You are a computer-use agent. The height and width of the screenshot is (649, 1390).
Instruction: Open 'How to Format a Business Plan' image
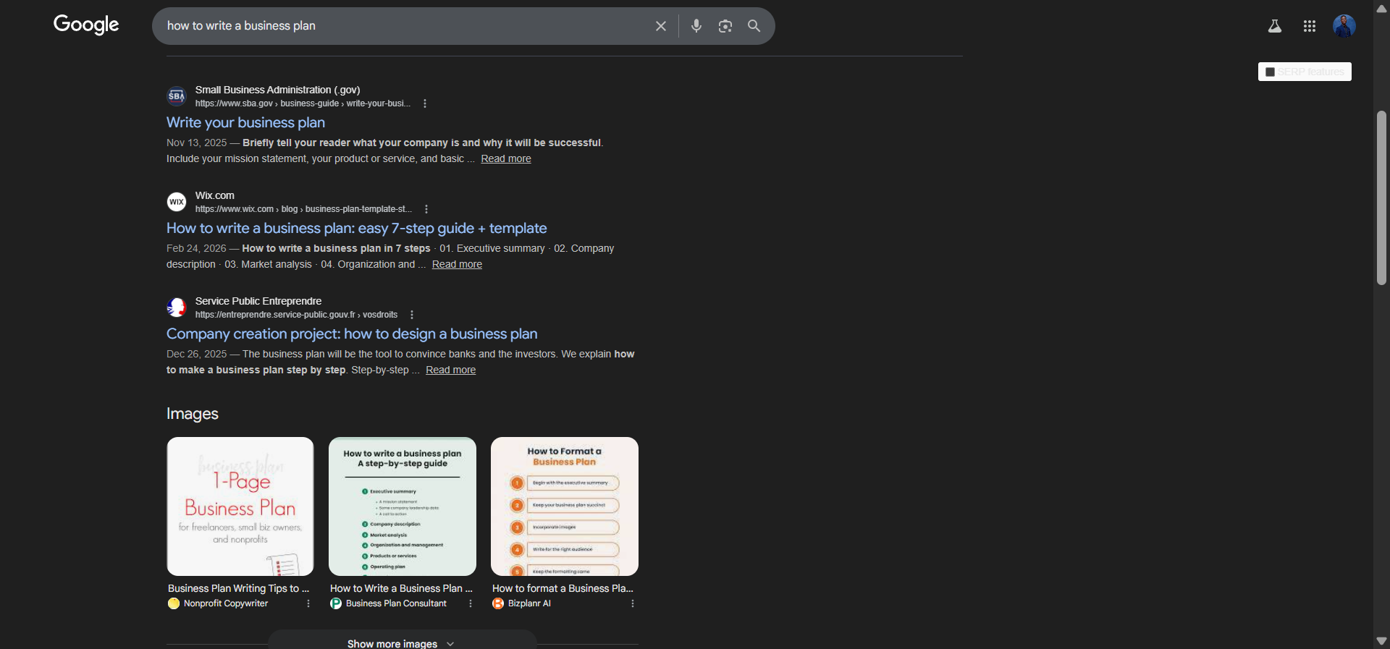click(x=565, y=506)
